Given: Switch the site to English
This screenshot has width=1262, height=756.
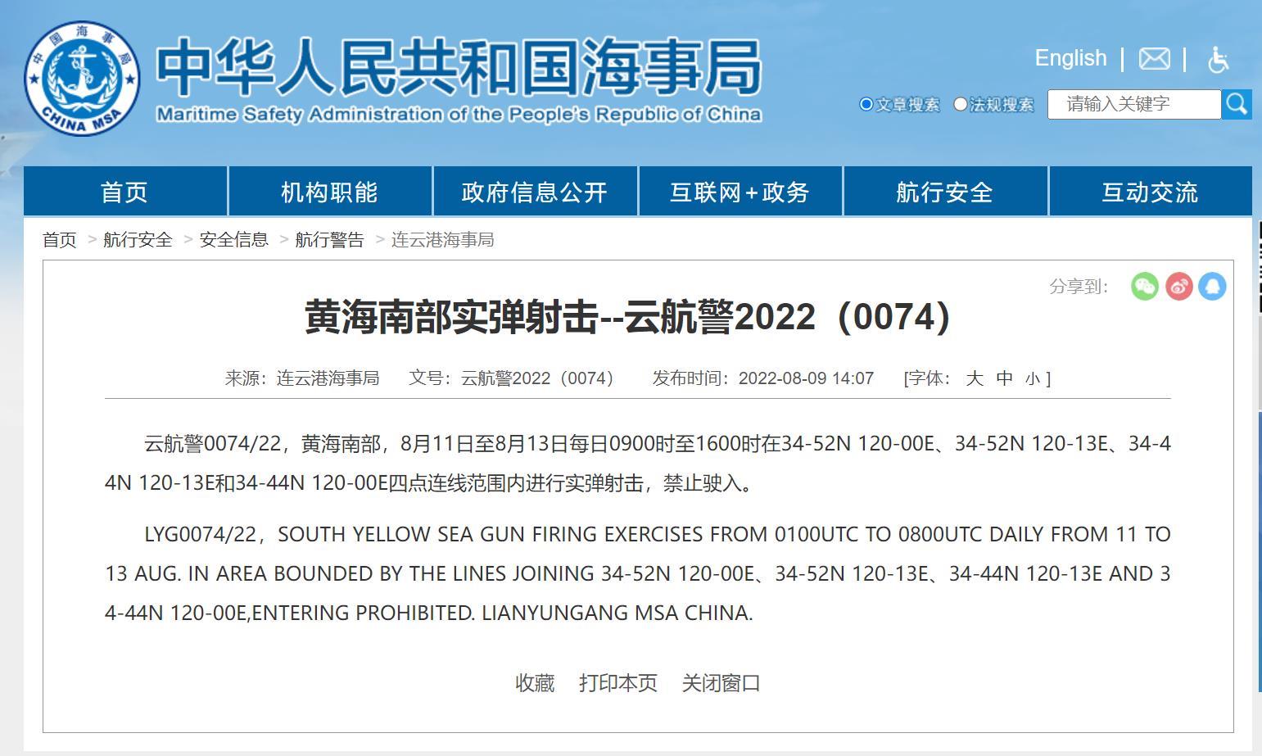Looking at the screenshot, I should pyautogui.click(x=1070, y=58).
